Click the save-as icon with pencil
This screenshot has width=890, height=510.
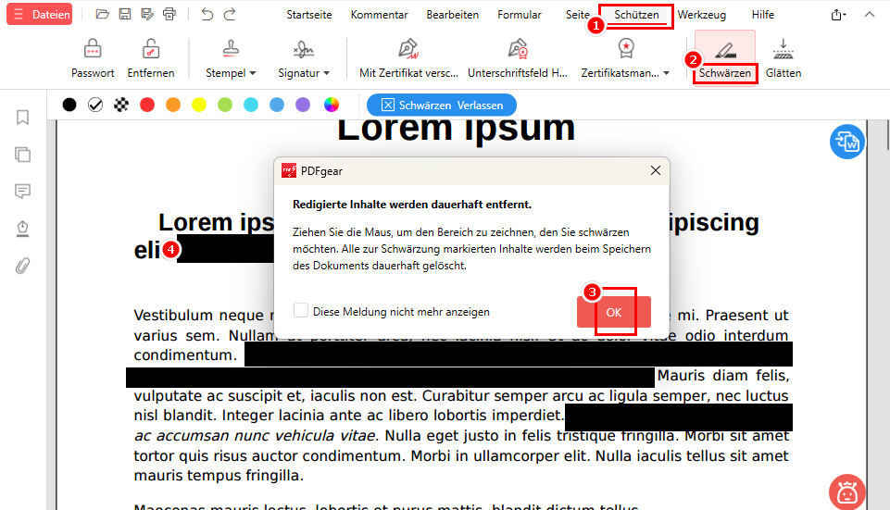[x=147, y=14]
